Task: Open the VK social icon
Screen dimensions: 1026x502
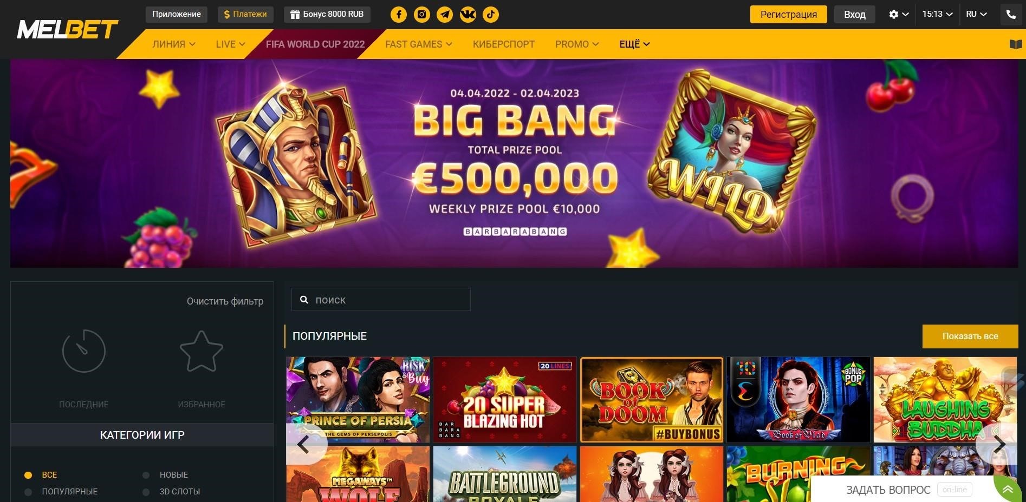Action: 468,15
